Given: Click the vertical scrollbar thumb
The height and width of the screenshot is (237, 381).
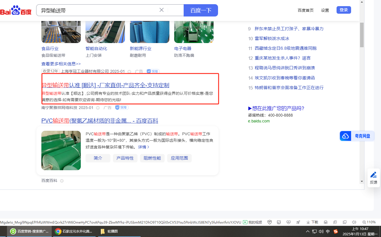Looking at the screenshot, I should coord(362,34).
